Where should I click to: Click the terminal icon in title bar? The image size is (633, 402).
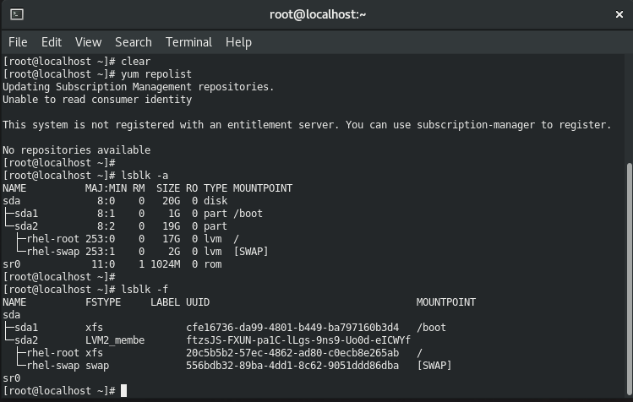tap(17, 14)
